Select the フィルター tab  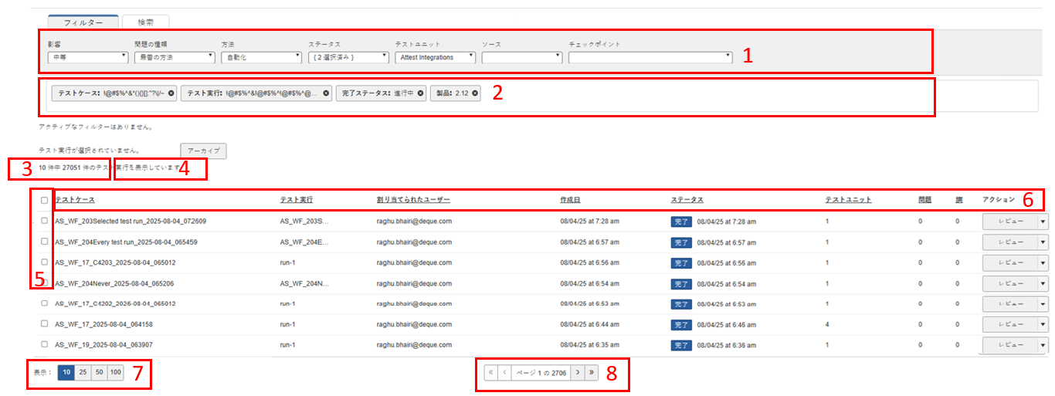pyautogui.click(x=83, y=22)
